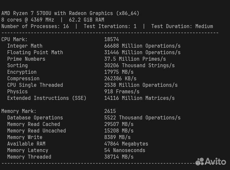230x170 pixels.
Task: Click the '38714 MB/s' value
Action: [119, 157]
